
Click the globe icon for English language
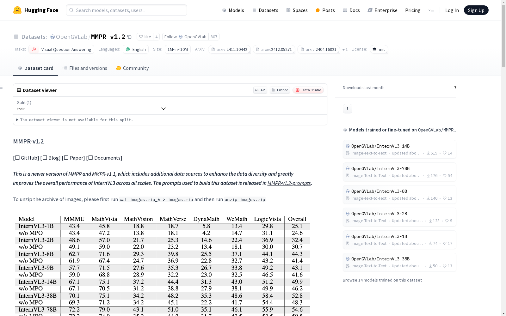click(x=128, y=49)
